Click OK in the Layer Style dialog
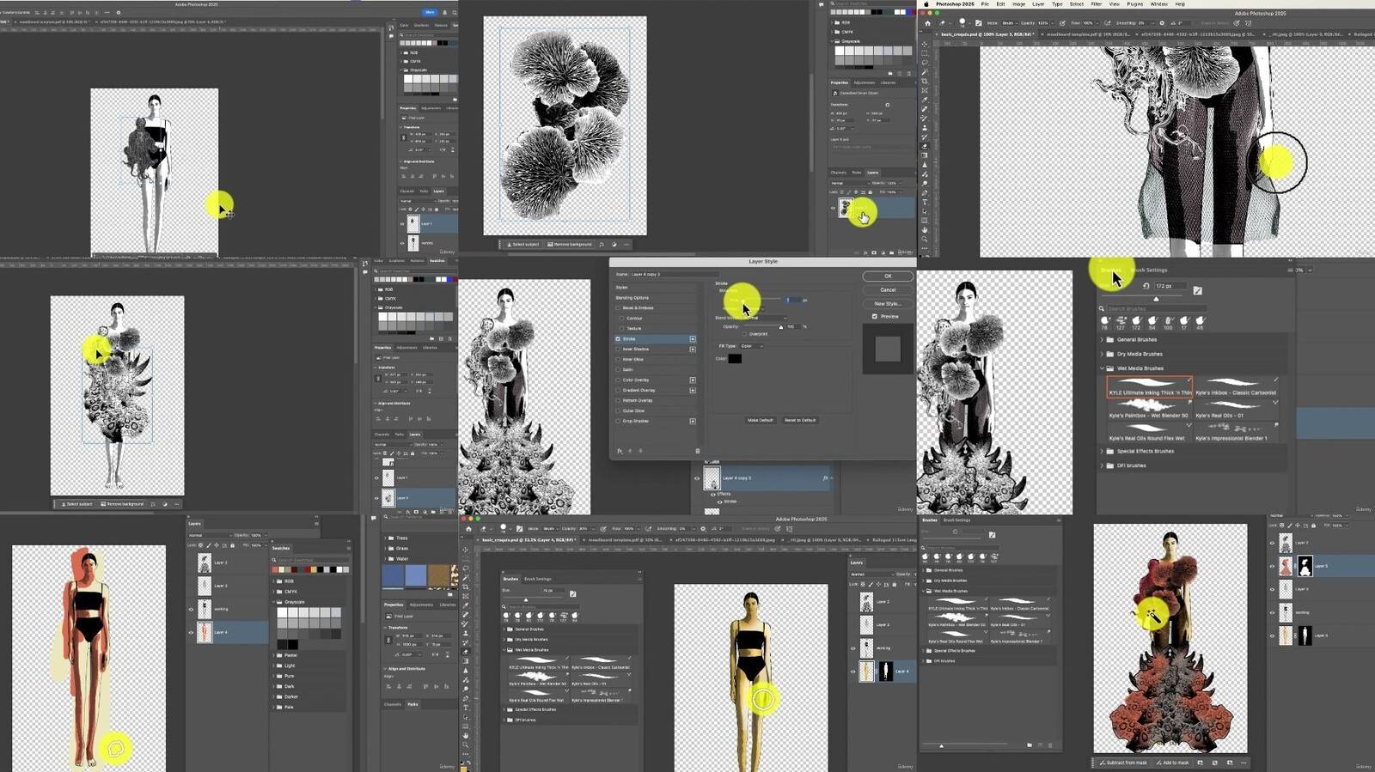This screenshot has width=1375, height=772. coord(888,276)
